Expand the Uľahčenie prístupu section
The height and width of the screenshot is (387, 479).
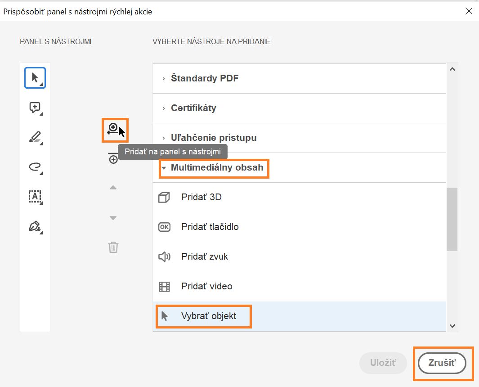coord(214,138)
